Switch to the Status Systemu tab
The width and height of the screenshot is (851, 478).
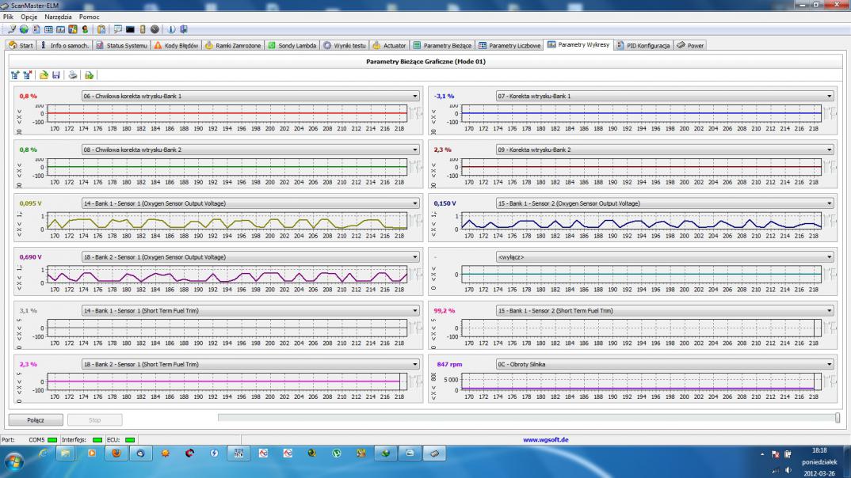coord(121,46)
